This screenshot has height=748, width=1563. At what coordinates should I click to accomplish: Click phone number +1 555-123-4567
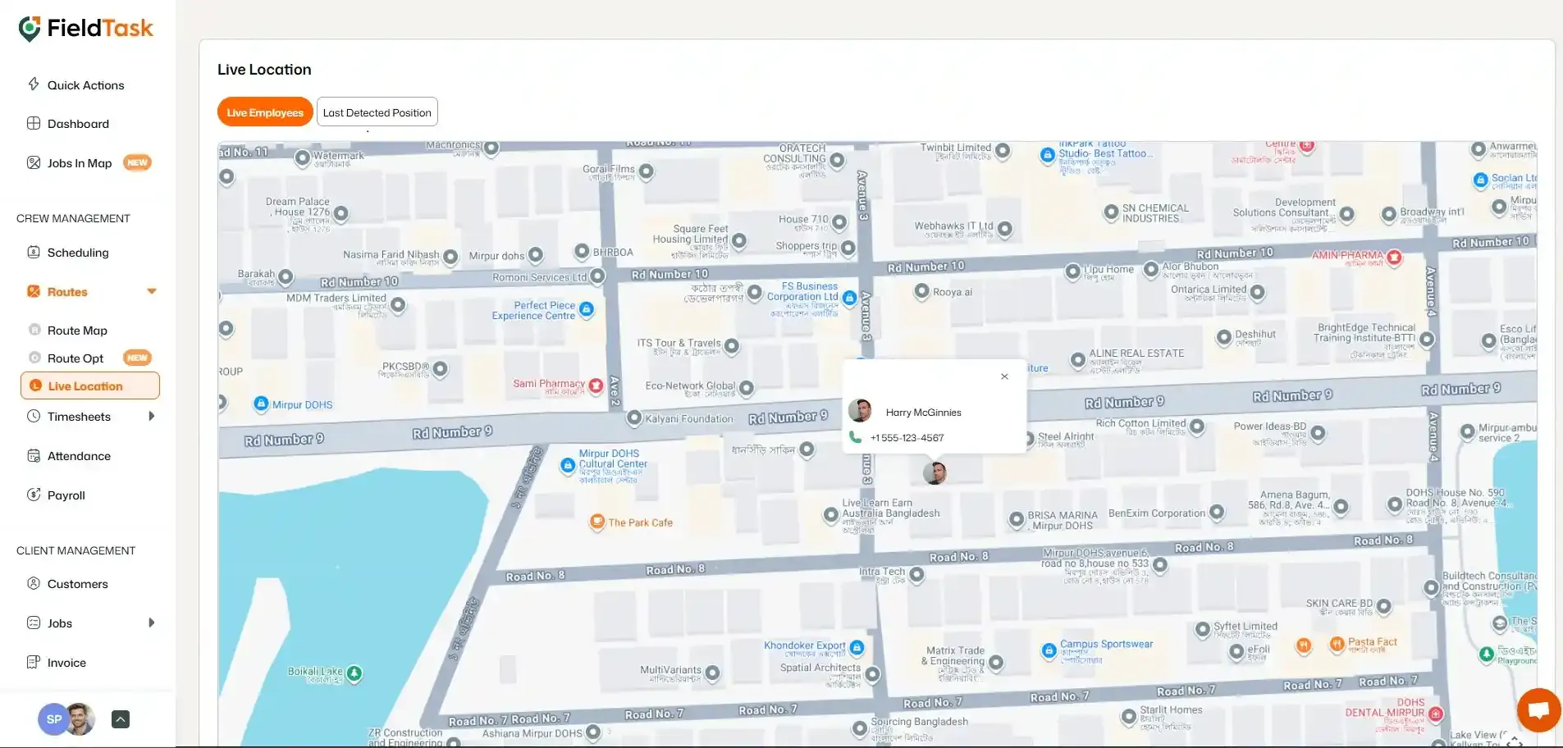907,437
